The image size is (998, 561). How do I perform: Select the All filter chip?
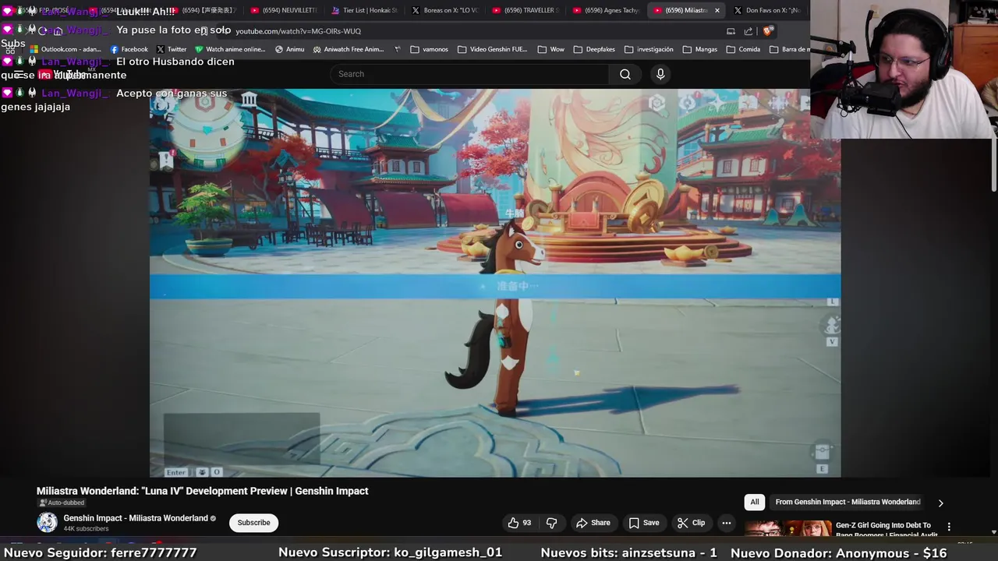[754, 503]
